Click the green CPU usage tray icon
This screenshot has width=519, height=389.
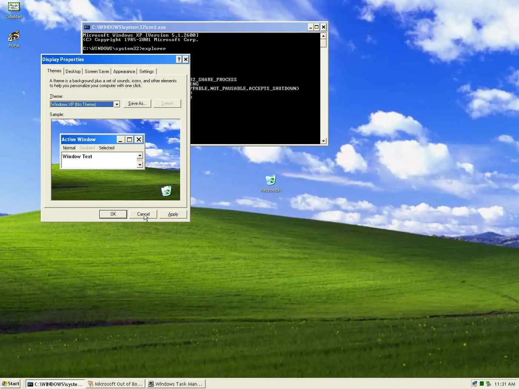click(x=482, y=384)
